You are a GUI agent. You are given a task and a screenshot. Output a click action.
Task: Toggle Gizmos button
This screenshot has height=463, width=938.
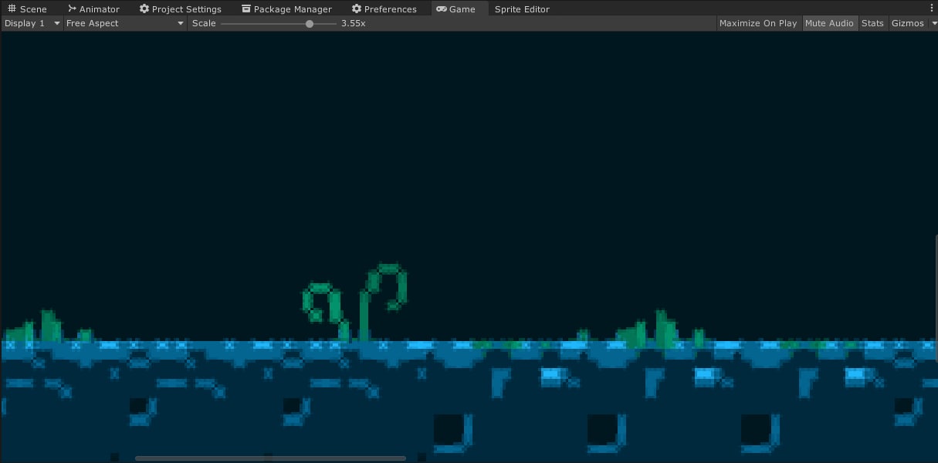pyautogui.click(x=908, y=23)
